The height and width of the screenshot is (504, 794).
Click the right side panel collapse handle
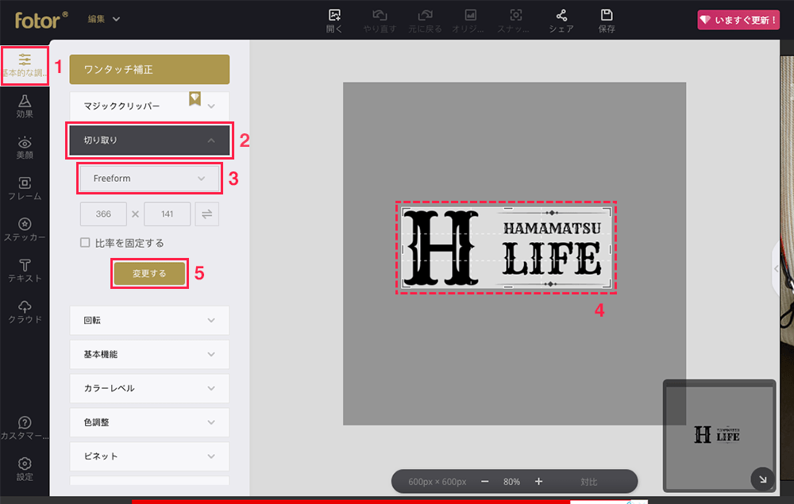(x=775, y=269)
